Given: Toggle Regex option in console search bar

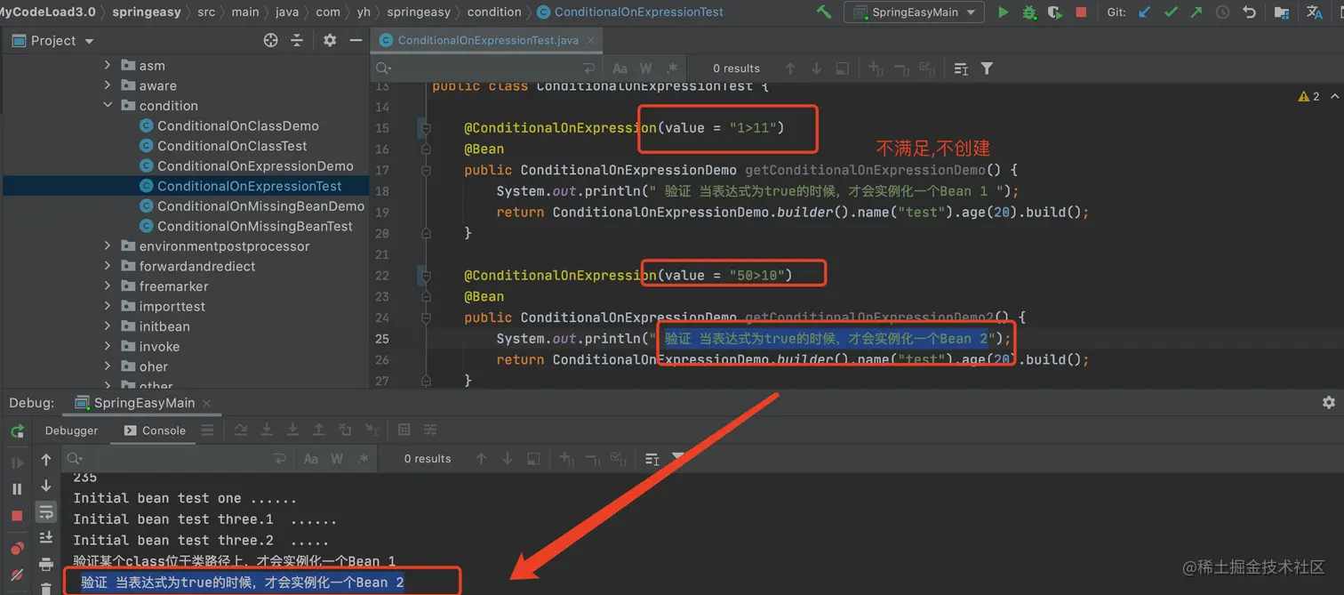Looking at the screenshot, I should point(363,459).
